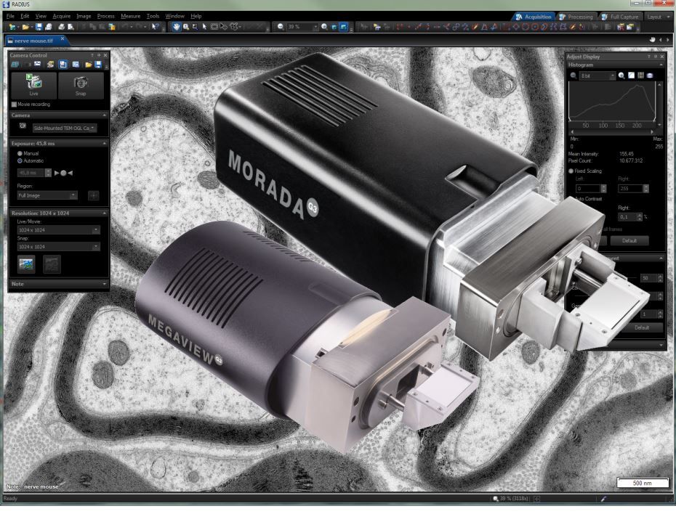The width and height of the screenshot is (676, 514).
Task: Open the Region dropdown showing Full Image
Action: (x=47, y=195)
